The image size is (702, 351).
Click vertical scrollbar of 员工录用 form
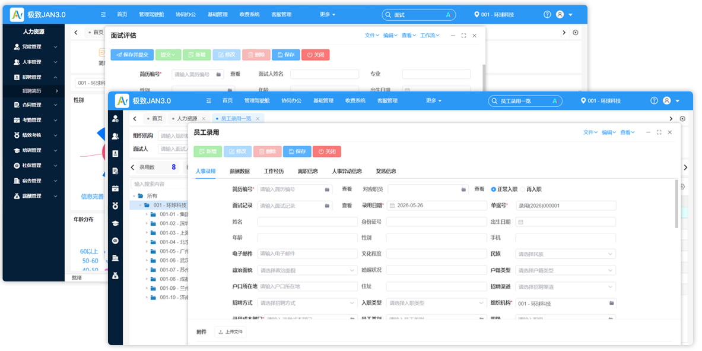click(x=676, y=204)
